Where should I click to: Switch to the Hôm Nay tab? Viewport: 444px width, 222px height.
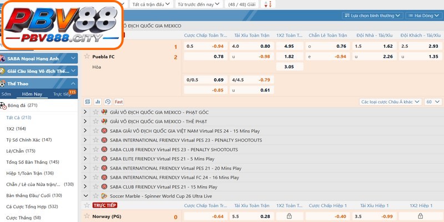click(x=32, y=94)
